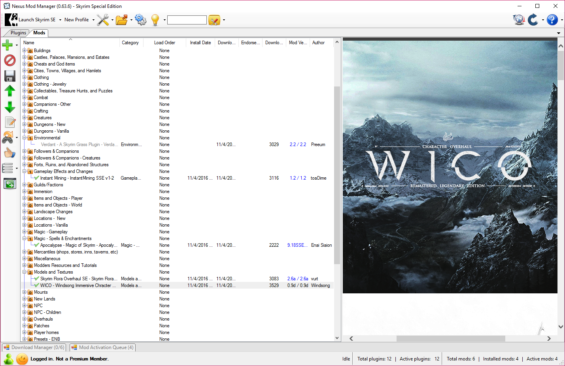This screenshot has height=366, width=565.
Task: Open the New Profile dropdown arrow
Action: click(x=93, y=20)
